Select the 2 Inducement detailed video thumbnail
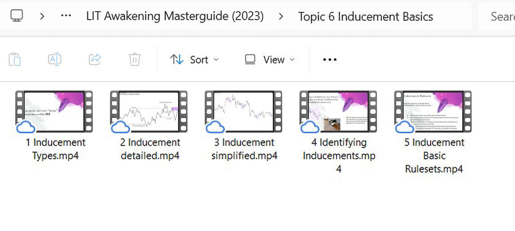The width and height of the screenshot is (515, 231). [149, 111]
